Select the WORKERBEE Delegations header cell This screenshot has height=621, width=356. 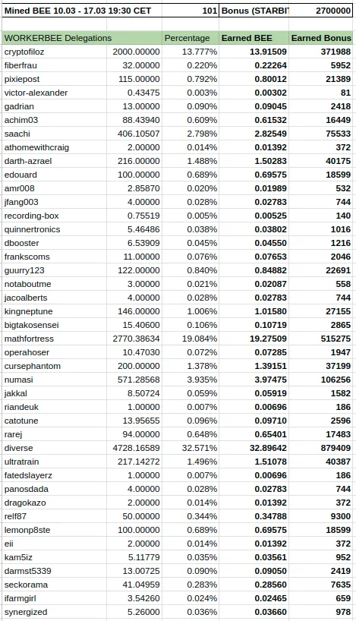point(82,38)
